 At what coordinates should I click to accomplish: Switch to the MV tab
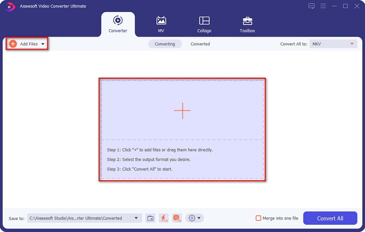[x=161, y=24]
